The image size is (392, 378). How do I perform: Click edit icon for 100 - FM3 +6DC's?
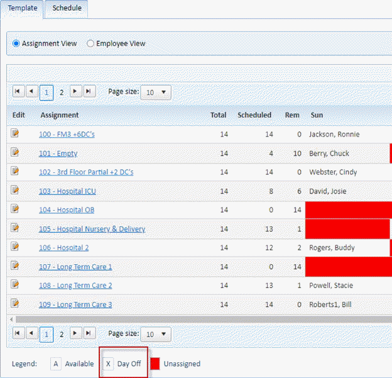16,133
